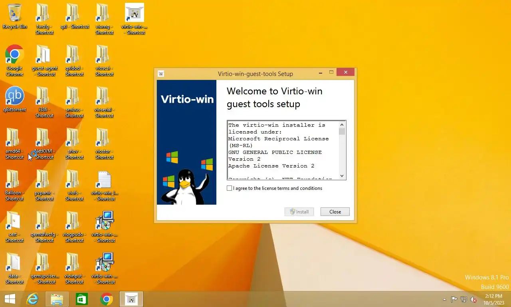This screenshot has height=307, width=511.
Task: Click the license text scrollbar thumb
Action: pyautogui.click(x=342, y=132)
